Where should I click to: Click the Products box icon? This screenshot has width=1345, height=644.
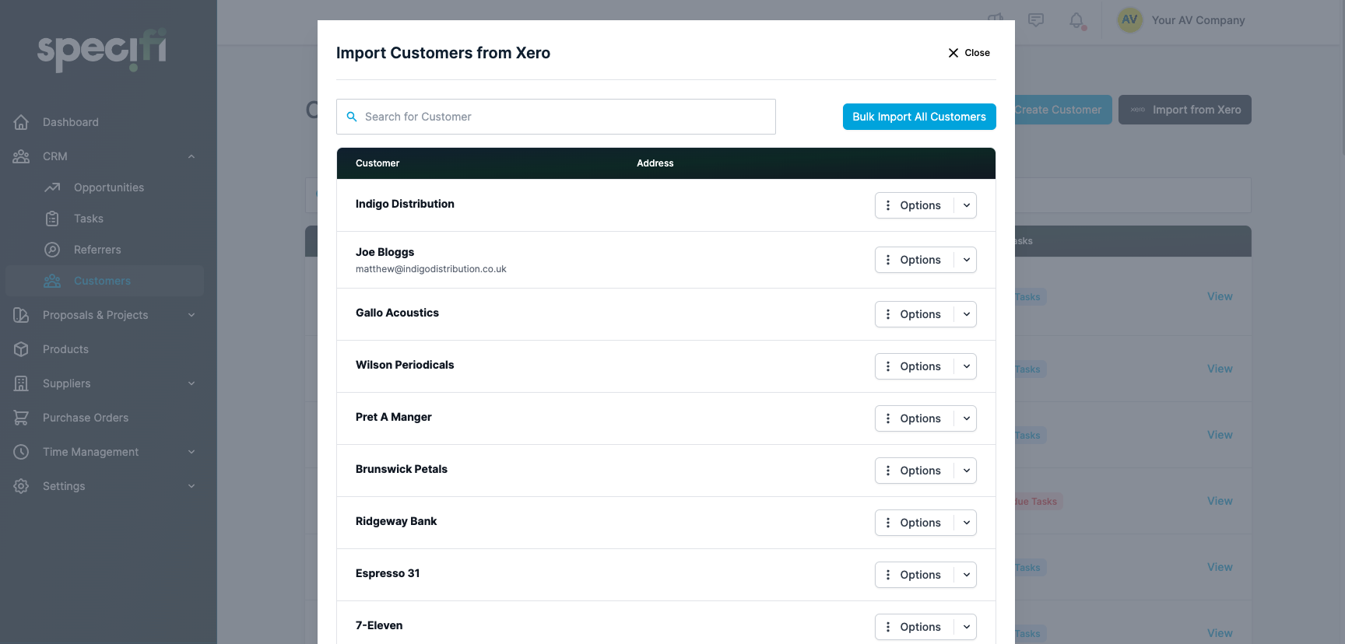21,349
